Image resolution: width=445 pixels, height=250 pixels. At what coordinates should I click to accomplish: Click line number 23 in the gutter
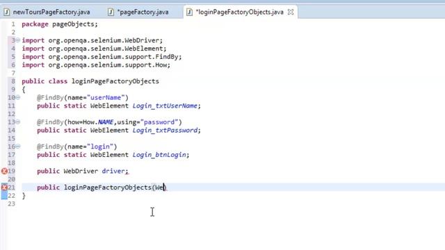(x=11, y=203)
